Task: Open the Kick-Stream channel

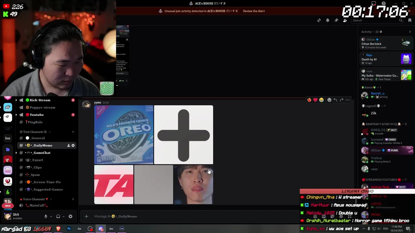Action: point(46,100)
